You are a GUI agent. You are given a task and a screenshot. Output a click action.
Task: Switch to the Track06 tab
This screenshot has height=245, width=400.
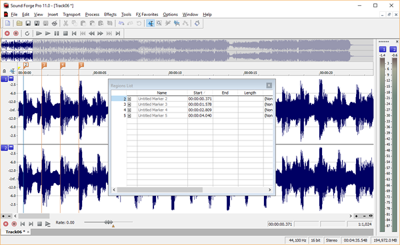tap(15, 232)
